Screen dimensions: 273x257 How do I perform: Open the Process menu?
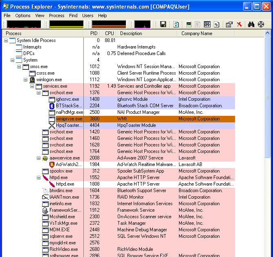[x=56, y=16]
